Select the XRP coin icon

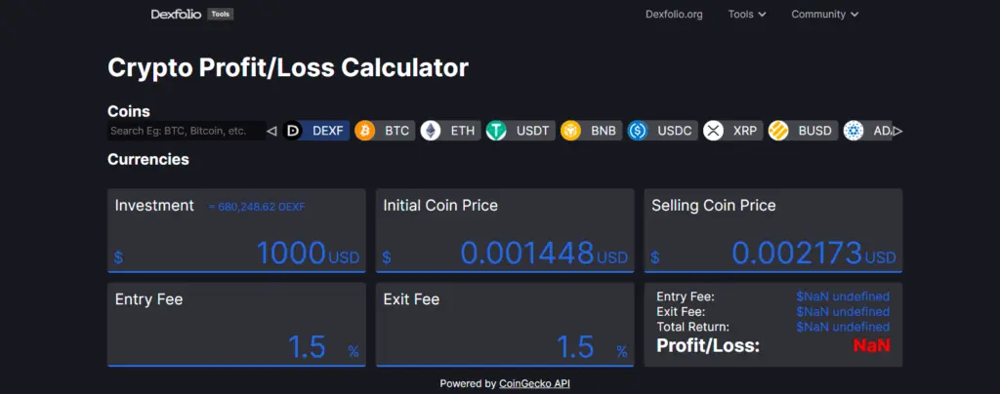click(714, 131)
